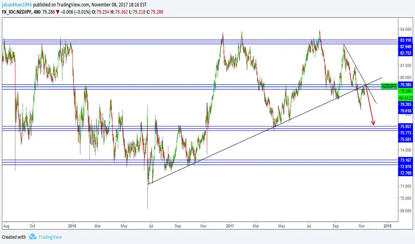This screenshot has width=415, height=244.
Task: Click the 74.000 price axis tick
Action: click(x=406, y=150)
